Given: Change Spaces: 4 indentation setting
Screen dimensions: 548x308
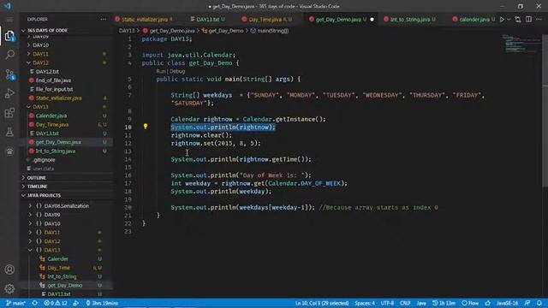Looking at the screenshot, I should pyautogui.click(x=365, y=303).
